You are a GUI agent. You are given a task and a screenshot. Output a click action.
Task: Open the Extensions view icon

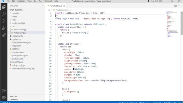(4, 35)
